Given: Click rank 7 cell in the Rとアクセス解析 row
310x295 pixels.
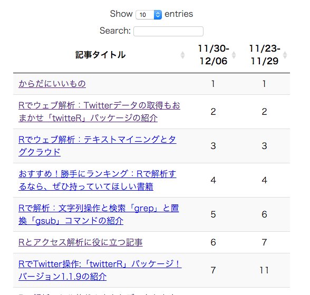Looking at the screenshot, I should point(264,242).
